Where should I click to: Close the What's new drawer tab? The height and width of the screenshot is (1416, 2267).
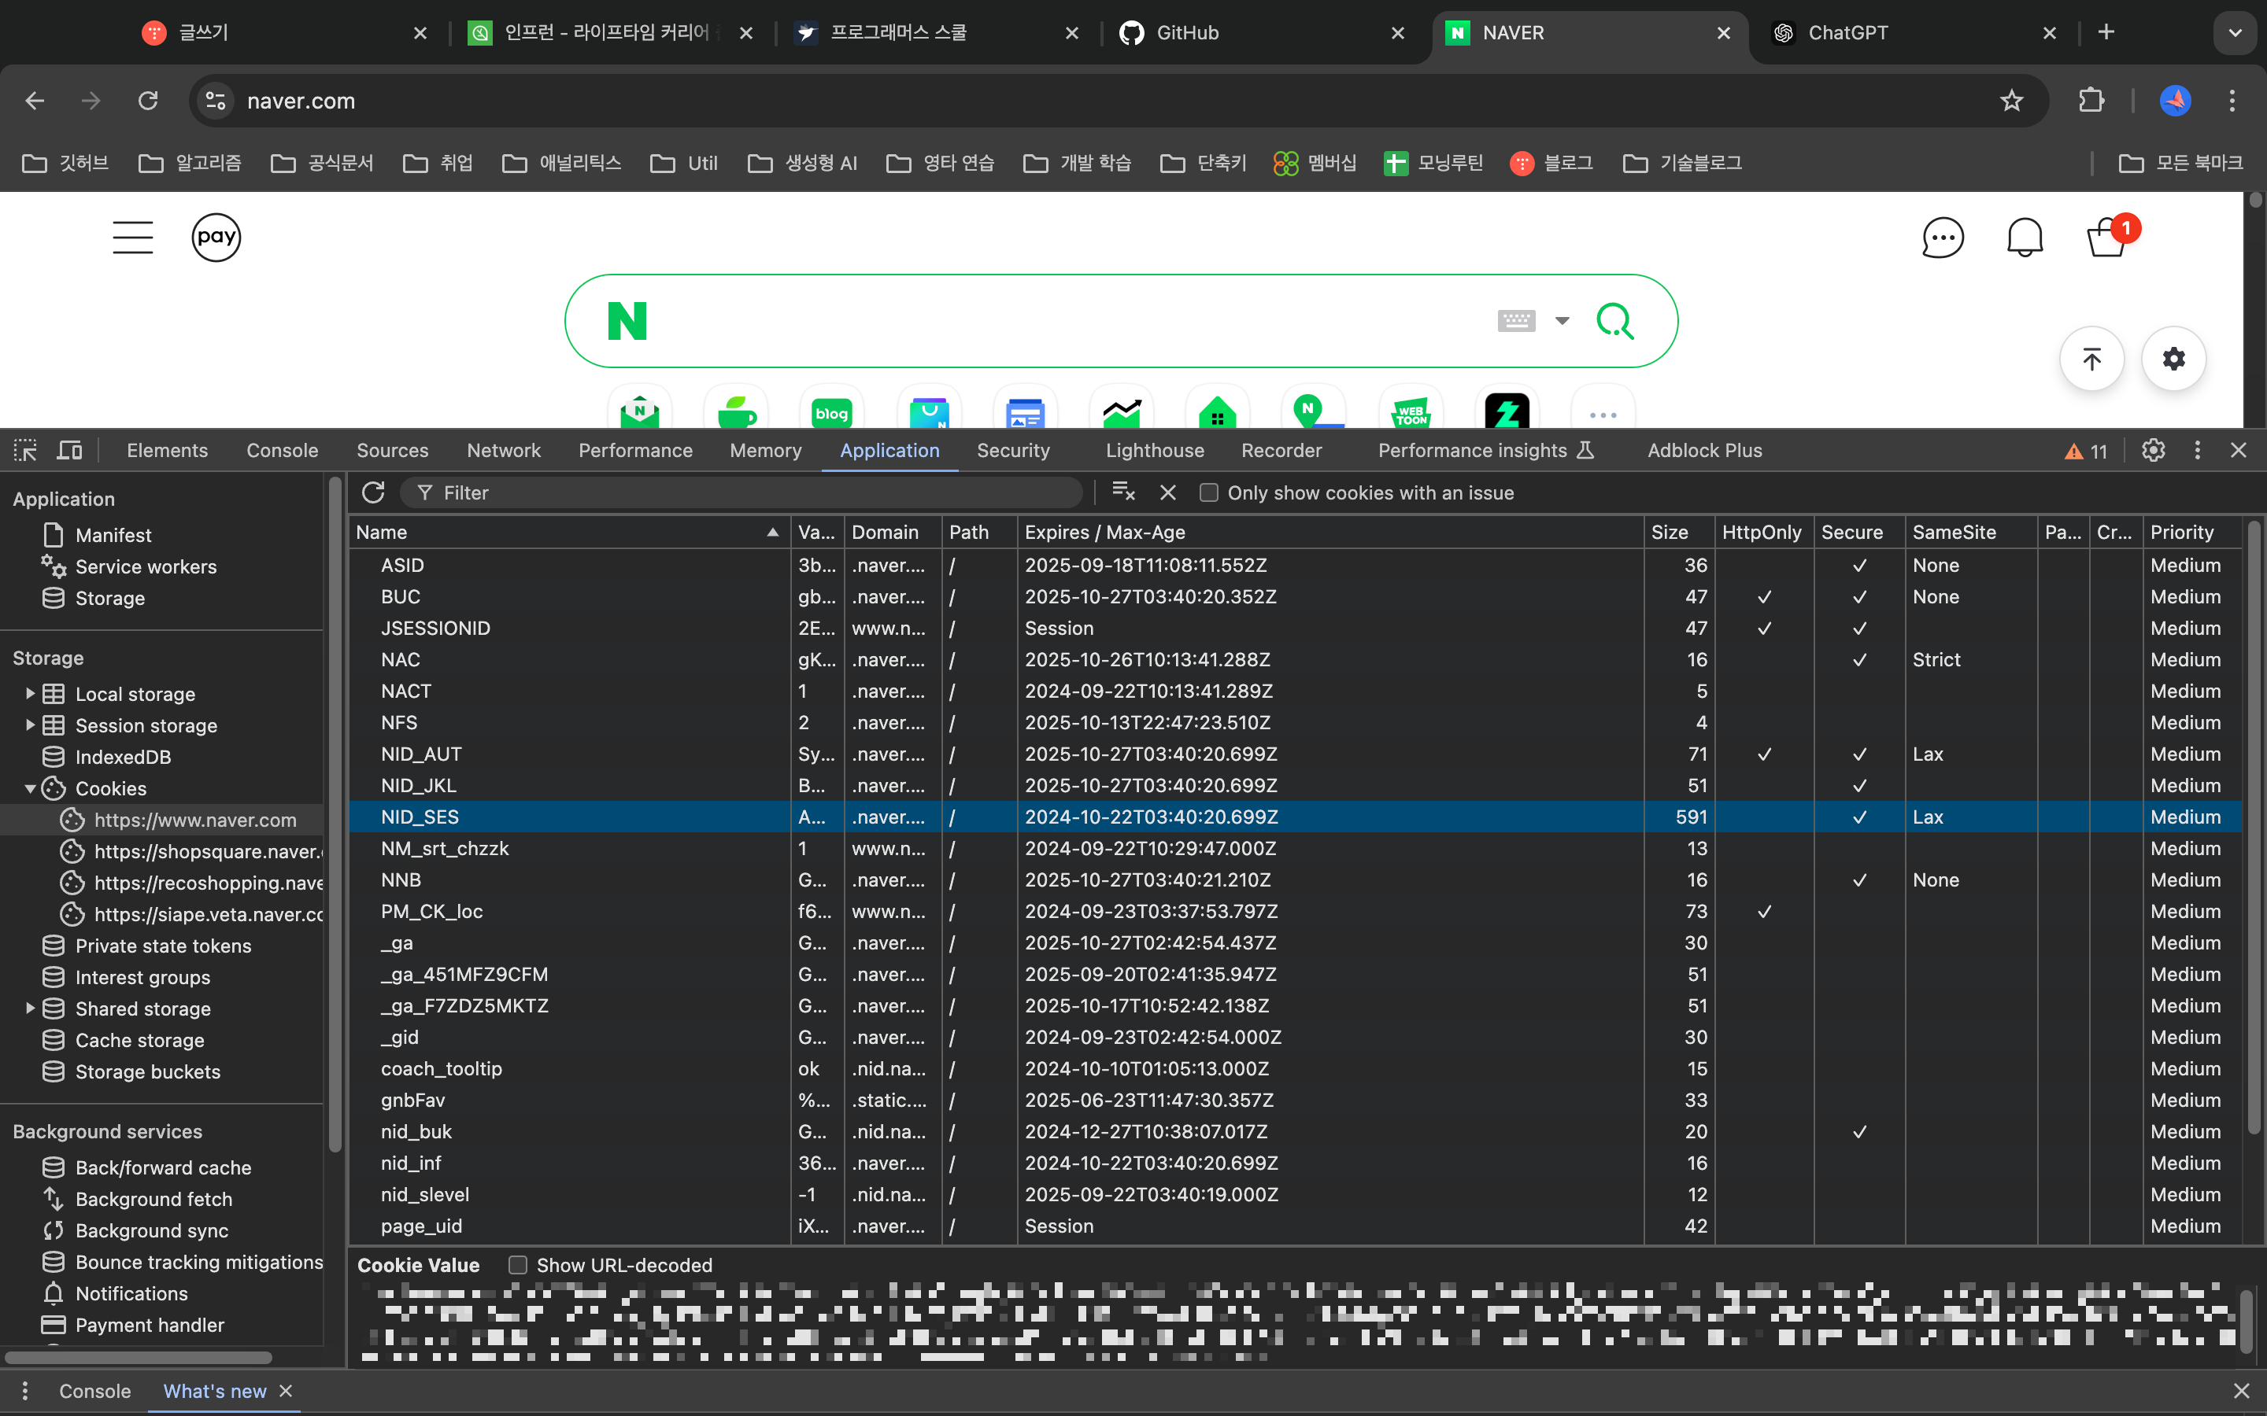[x=286, y=1391]
